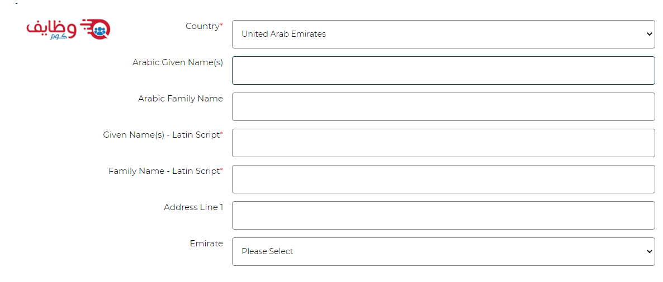
Task: Click the Arabic 'وظايف' text in logo
Action: [x=51, y=28]
